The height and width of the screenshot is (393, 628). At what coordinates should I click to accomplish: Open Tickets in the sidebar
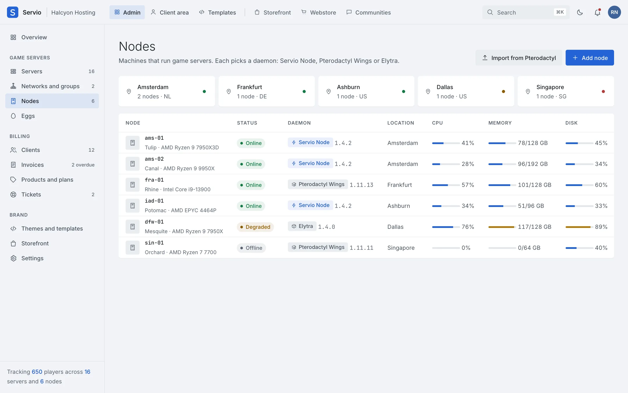[x=52, y=194]
